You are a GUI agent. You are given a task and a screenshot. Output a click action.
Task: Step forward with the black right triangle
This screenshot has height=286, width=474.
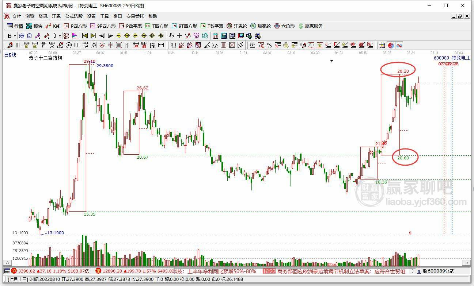pos(110,36)
